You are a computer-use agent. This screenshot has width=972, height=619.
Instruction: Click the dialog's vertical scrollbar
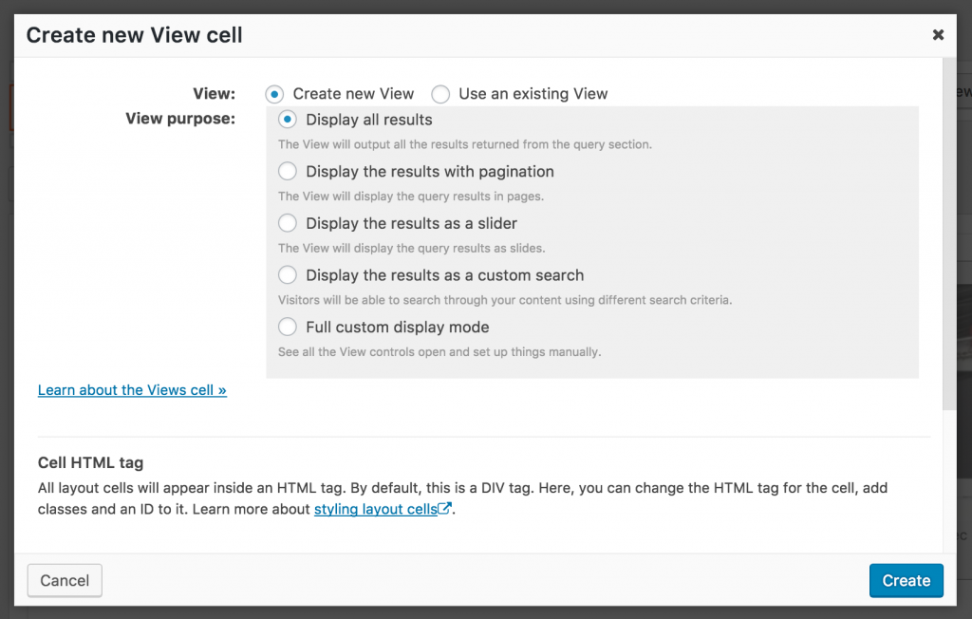click(949, 234)
